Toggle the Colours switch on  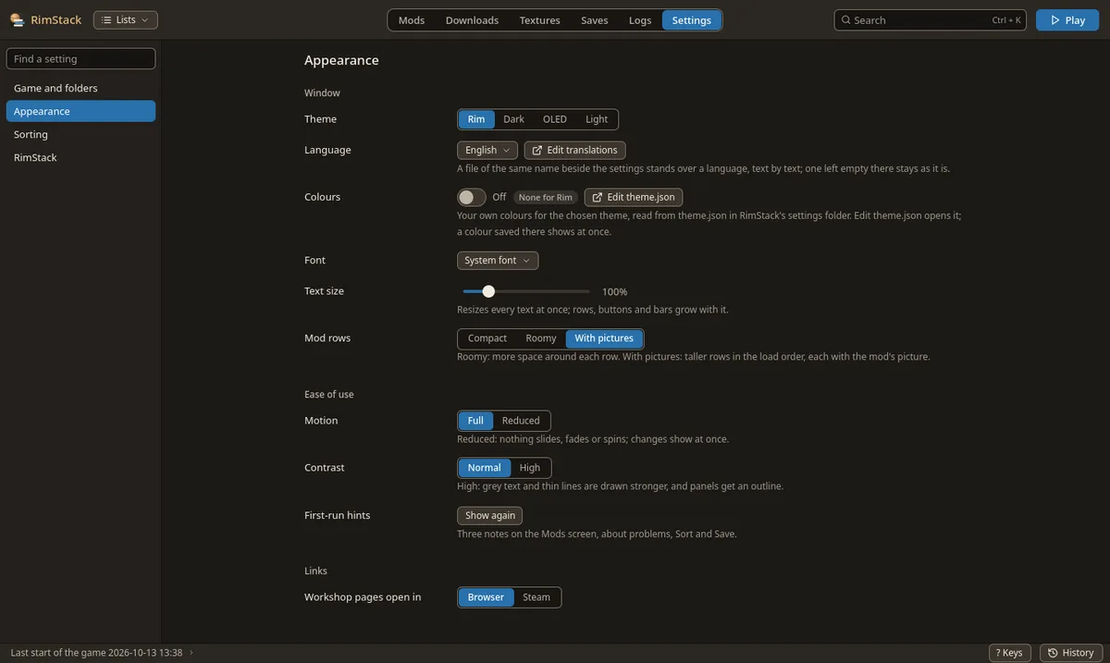[472, 197]
